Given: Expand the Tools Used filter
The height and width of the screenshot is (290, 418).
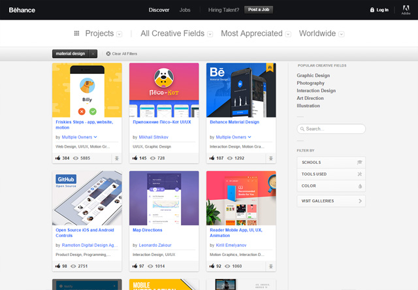Looking at the screenshot, I should coord(331,174).
